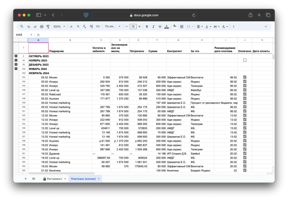Uncheck Оплачено for row 158 Ашихин

(245, 141)
